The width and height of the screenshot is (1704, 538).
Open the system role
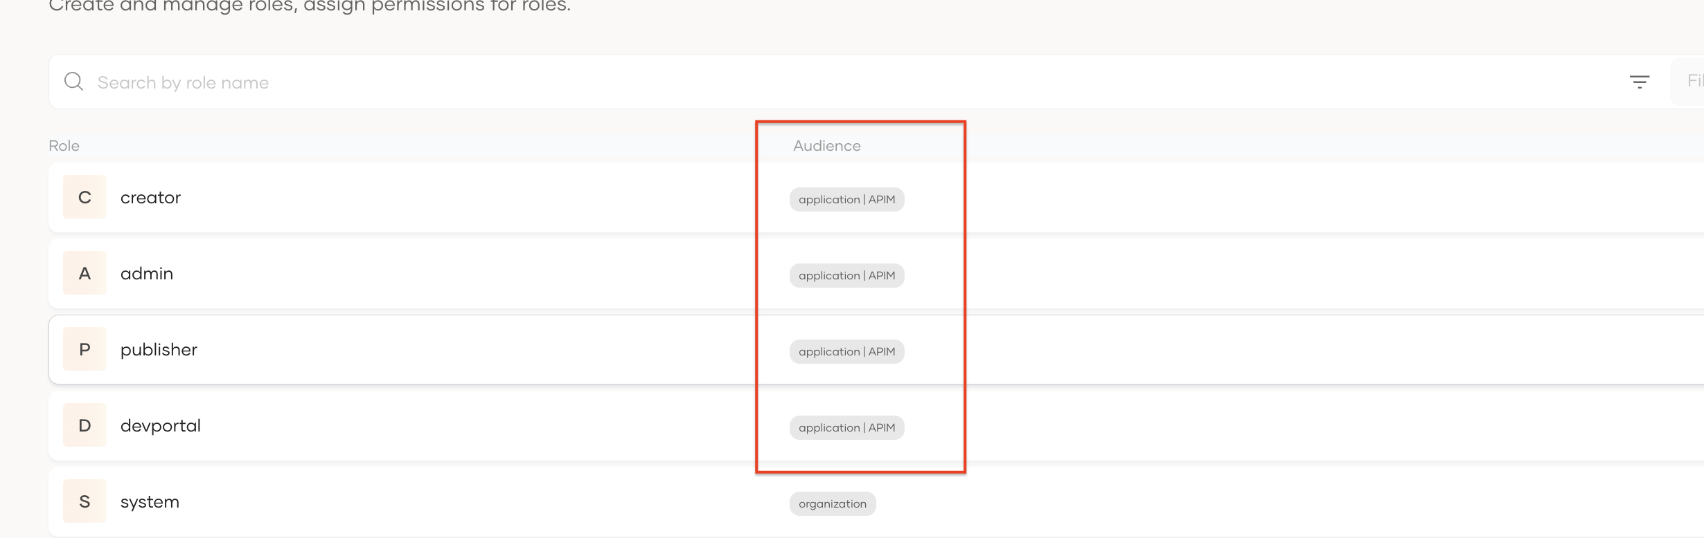point(150,502)
